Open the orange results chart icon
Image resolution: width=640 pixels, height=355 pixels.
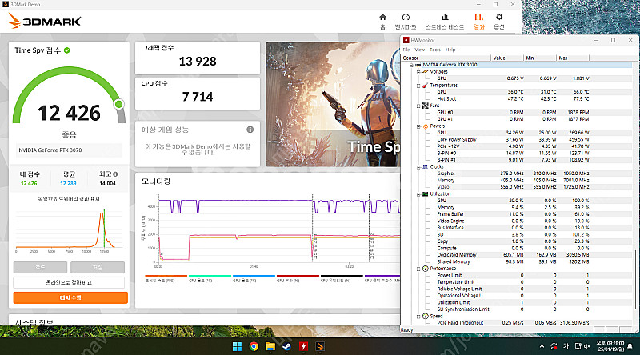click(x=478, y=17)
